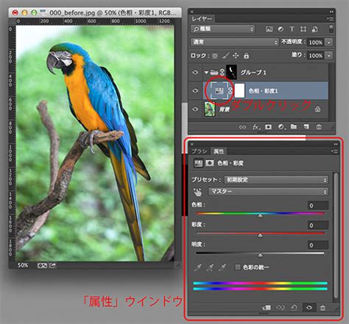Create new layer icon

click(x=306, y=127)
